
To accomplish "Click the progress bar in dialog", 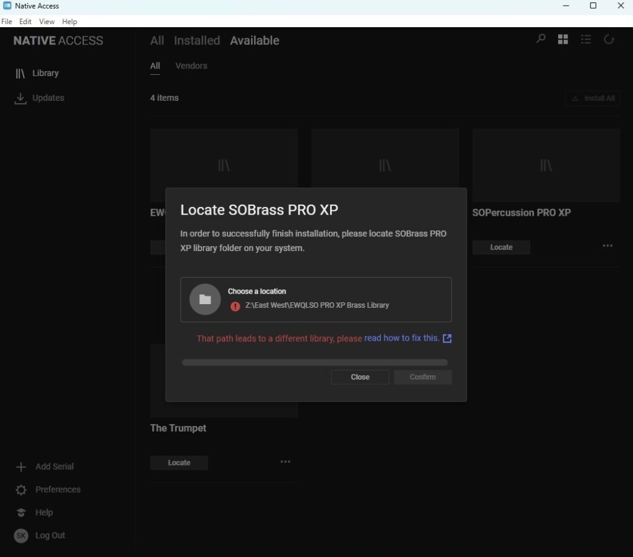I will [x=315, y=362].
